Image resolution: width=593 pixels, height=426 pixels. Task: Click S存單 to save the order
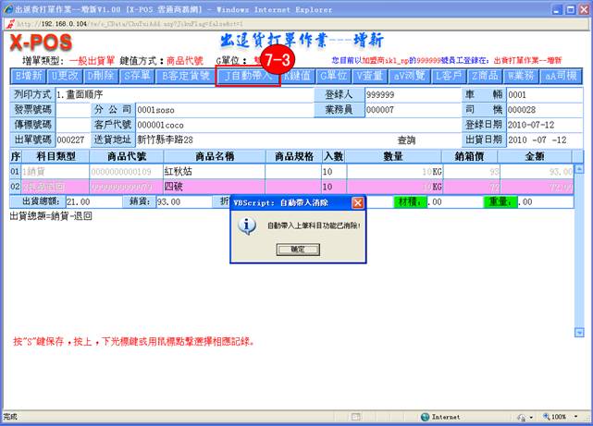click(x=135, y=76)
